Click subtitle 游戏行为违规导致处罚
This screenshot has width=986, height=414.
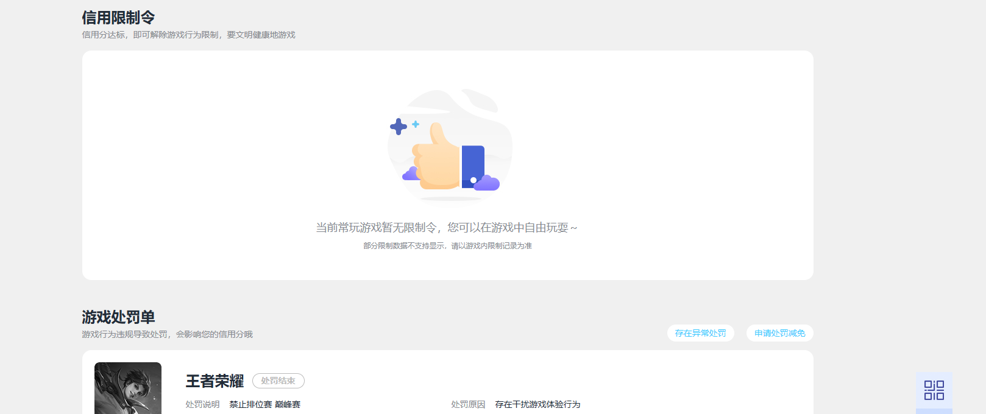(x=124, y=334)
